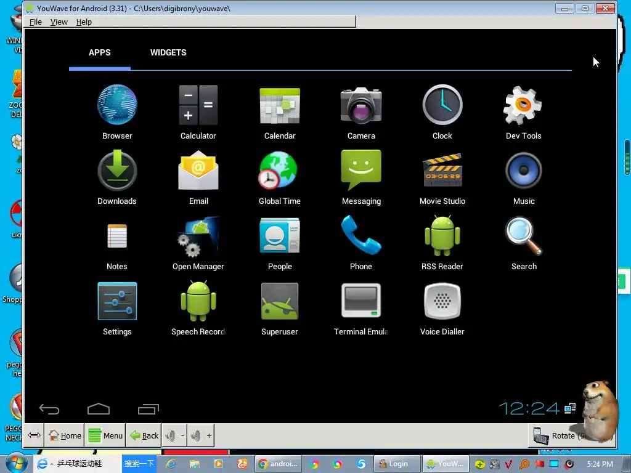Viewport: 631px width, 473px height.
Task: Click the 12:24 status clock
Action: coord(529,409)
